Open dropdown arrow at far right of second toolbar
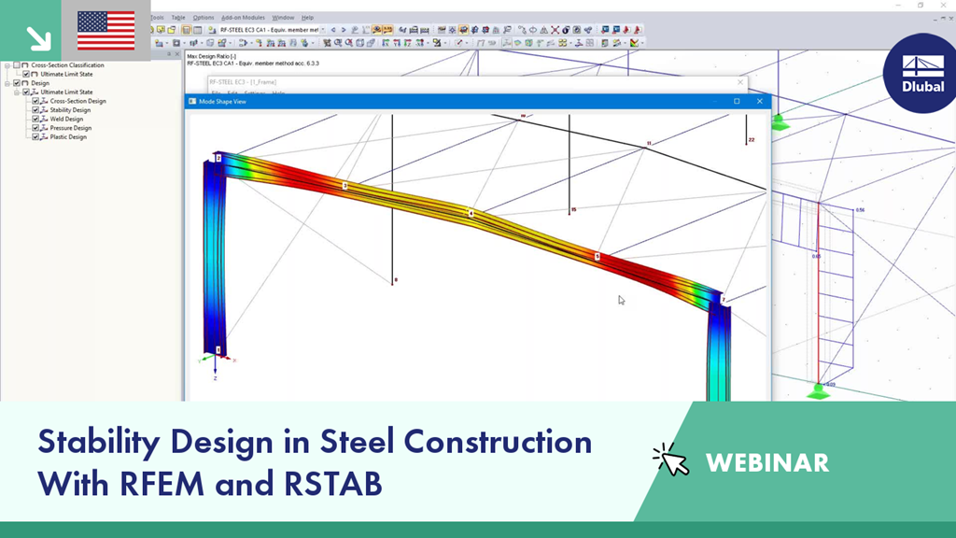Image resolution: width=956 pixels, height=538 pixels. click(642, 43)
